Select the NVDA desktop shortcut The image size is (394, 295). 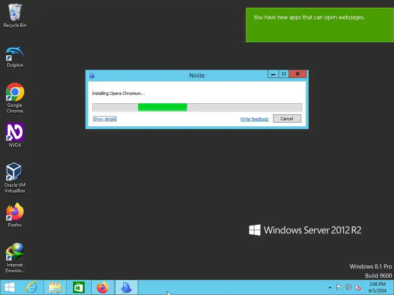tap(15, 135)
